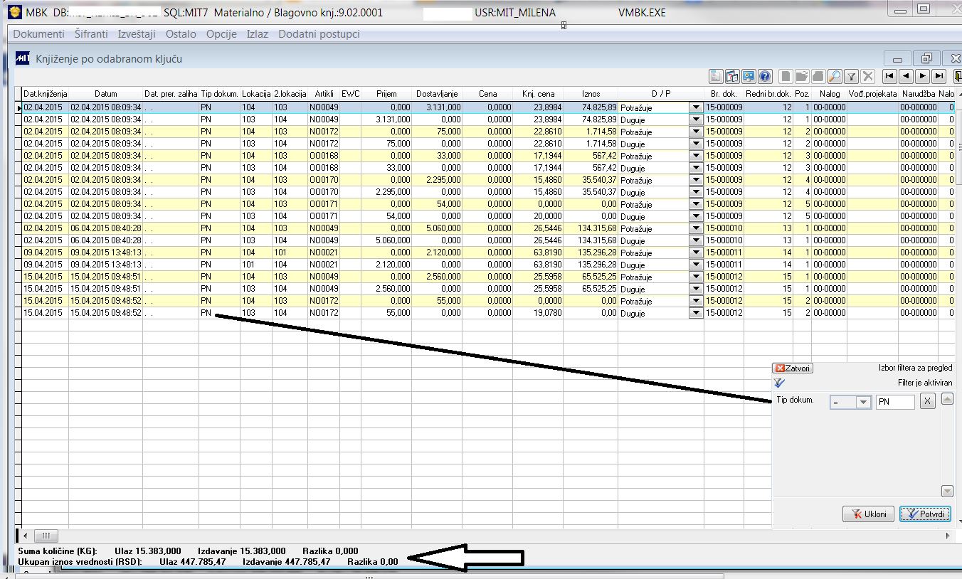
Task: Open the Izveštaji menu
Action: [137, 34]
